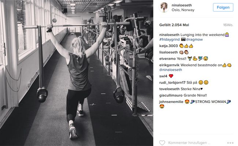View likes via Gefällt 2.054 Mal
Viewport: 238px width, 146px height.
pyautogui.click(x=174, y=25)
